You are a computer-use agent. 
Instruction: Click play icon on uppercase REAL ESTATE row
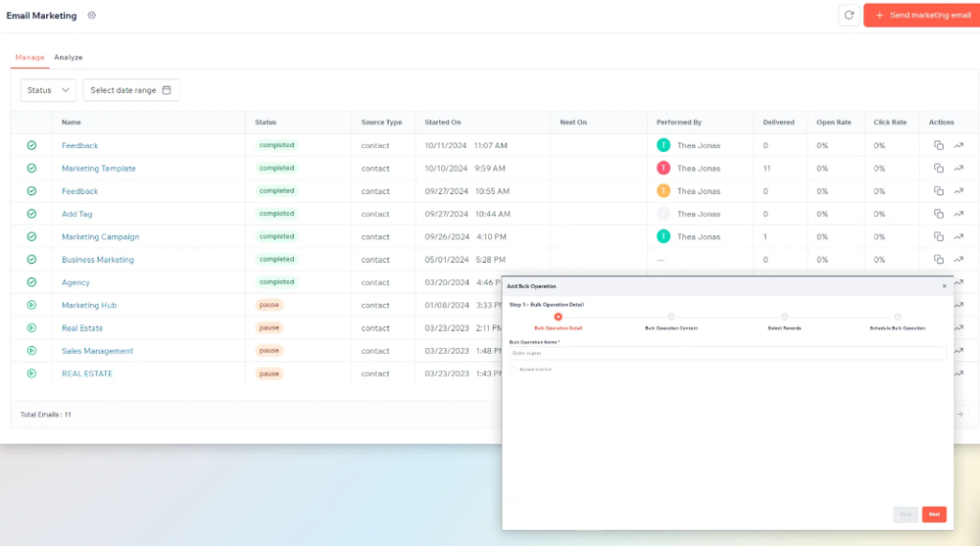(32, 374)
